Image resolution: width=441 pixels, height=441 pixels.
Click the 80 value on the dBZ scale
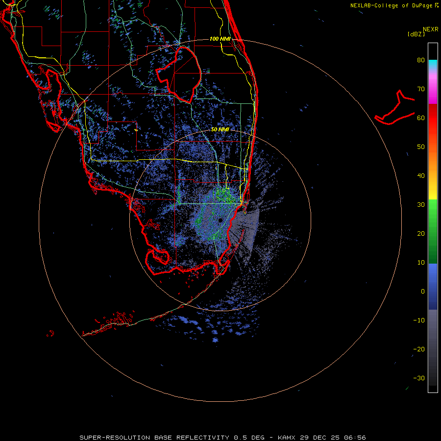(x=421, y=60)
